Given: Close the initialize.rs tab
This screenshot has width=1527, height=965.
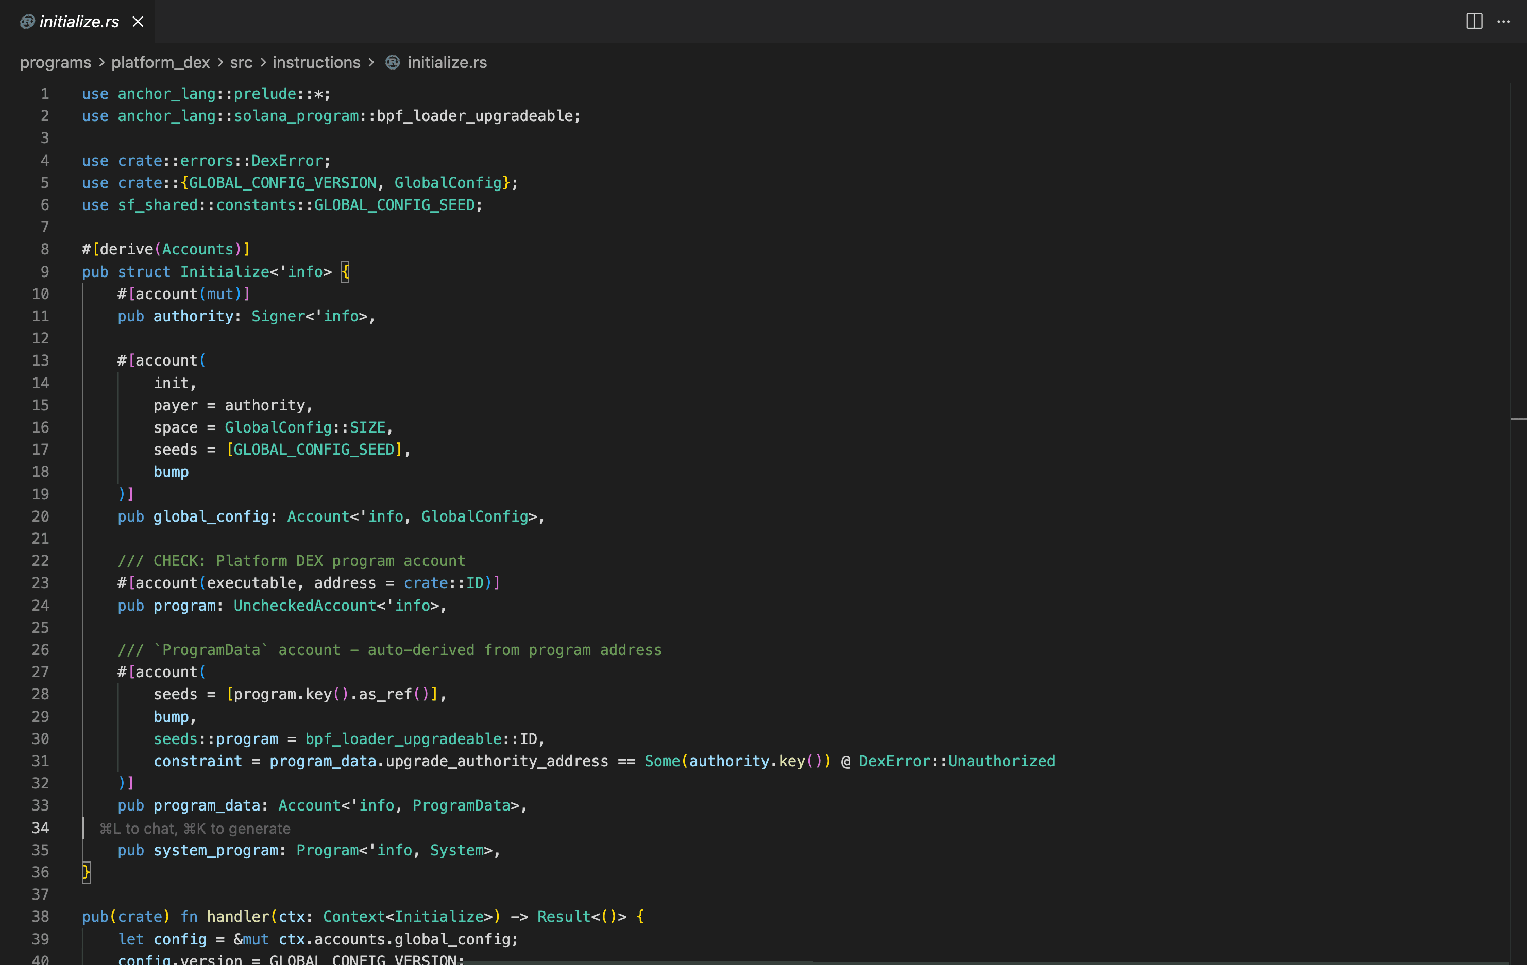Looking at the screenshot, I should pos(138,22).
